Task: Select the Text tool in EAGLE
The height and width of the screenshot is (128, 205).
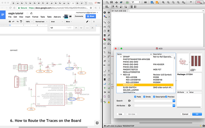Action: 109,71
